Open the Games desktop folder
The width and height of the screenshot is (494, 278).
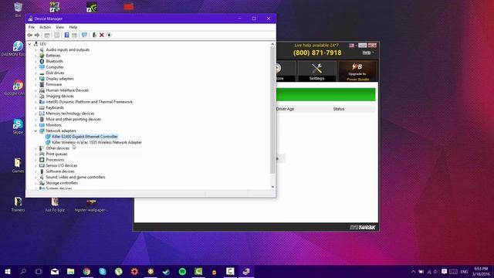(x=18, y=165)
